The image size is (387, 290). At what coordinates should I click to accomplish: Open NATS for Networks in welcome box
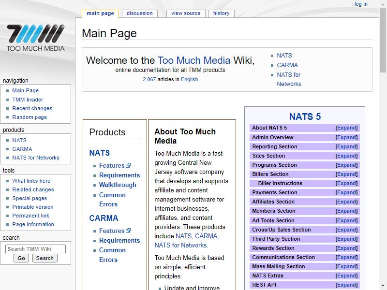tap(289, 79)
